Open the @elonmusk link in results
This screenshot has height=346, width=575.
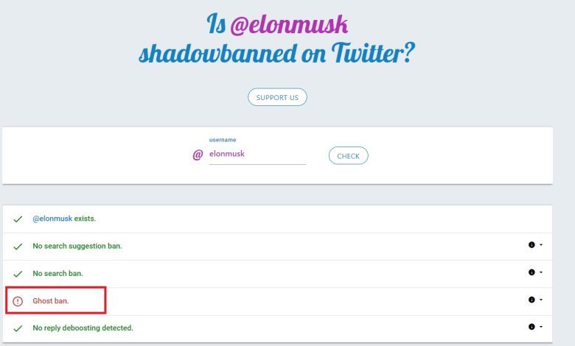[52, 219]
